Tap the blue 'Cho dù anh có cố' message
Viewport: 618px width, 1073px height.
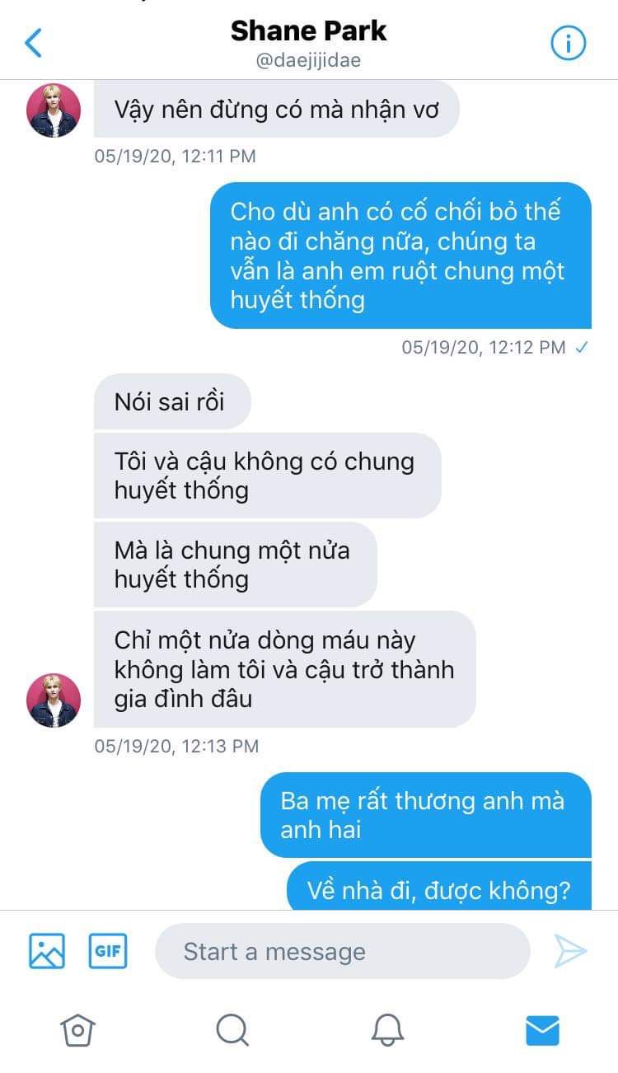pos(400,255)
